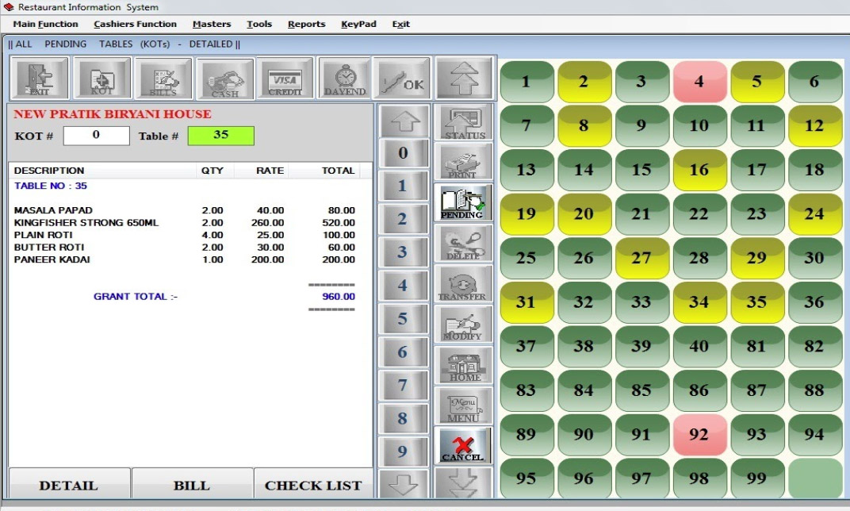The height and width of the screenshot is (511, 850).
Task: Hit the red CANCEL icon
Action: point(462,446)
